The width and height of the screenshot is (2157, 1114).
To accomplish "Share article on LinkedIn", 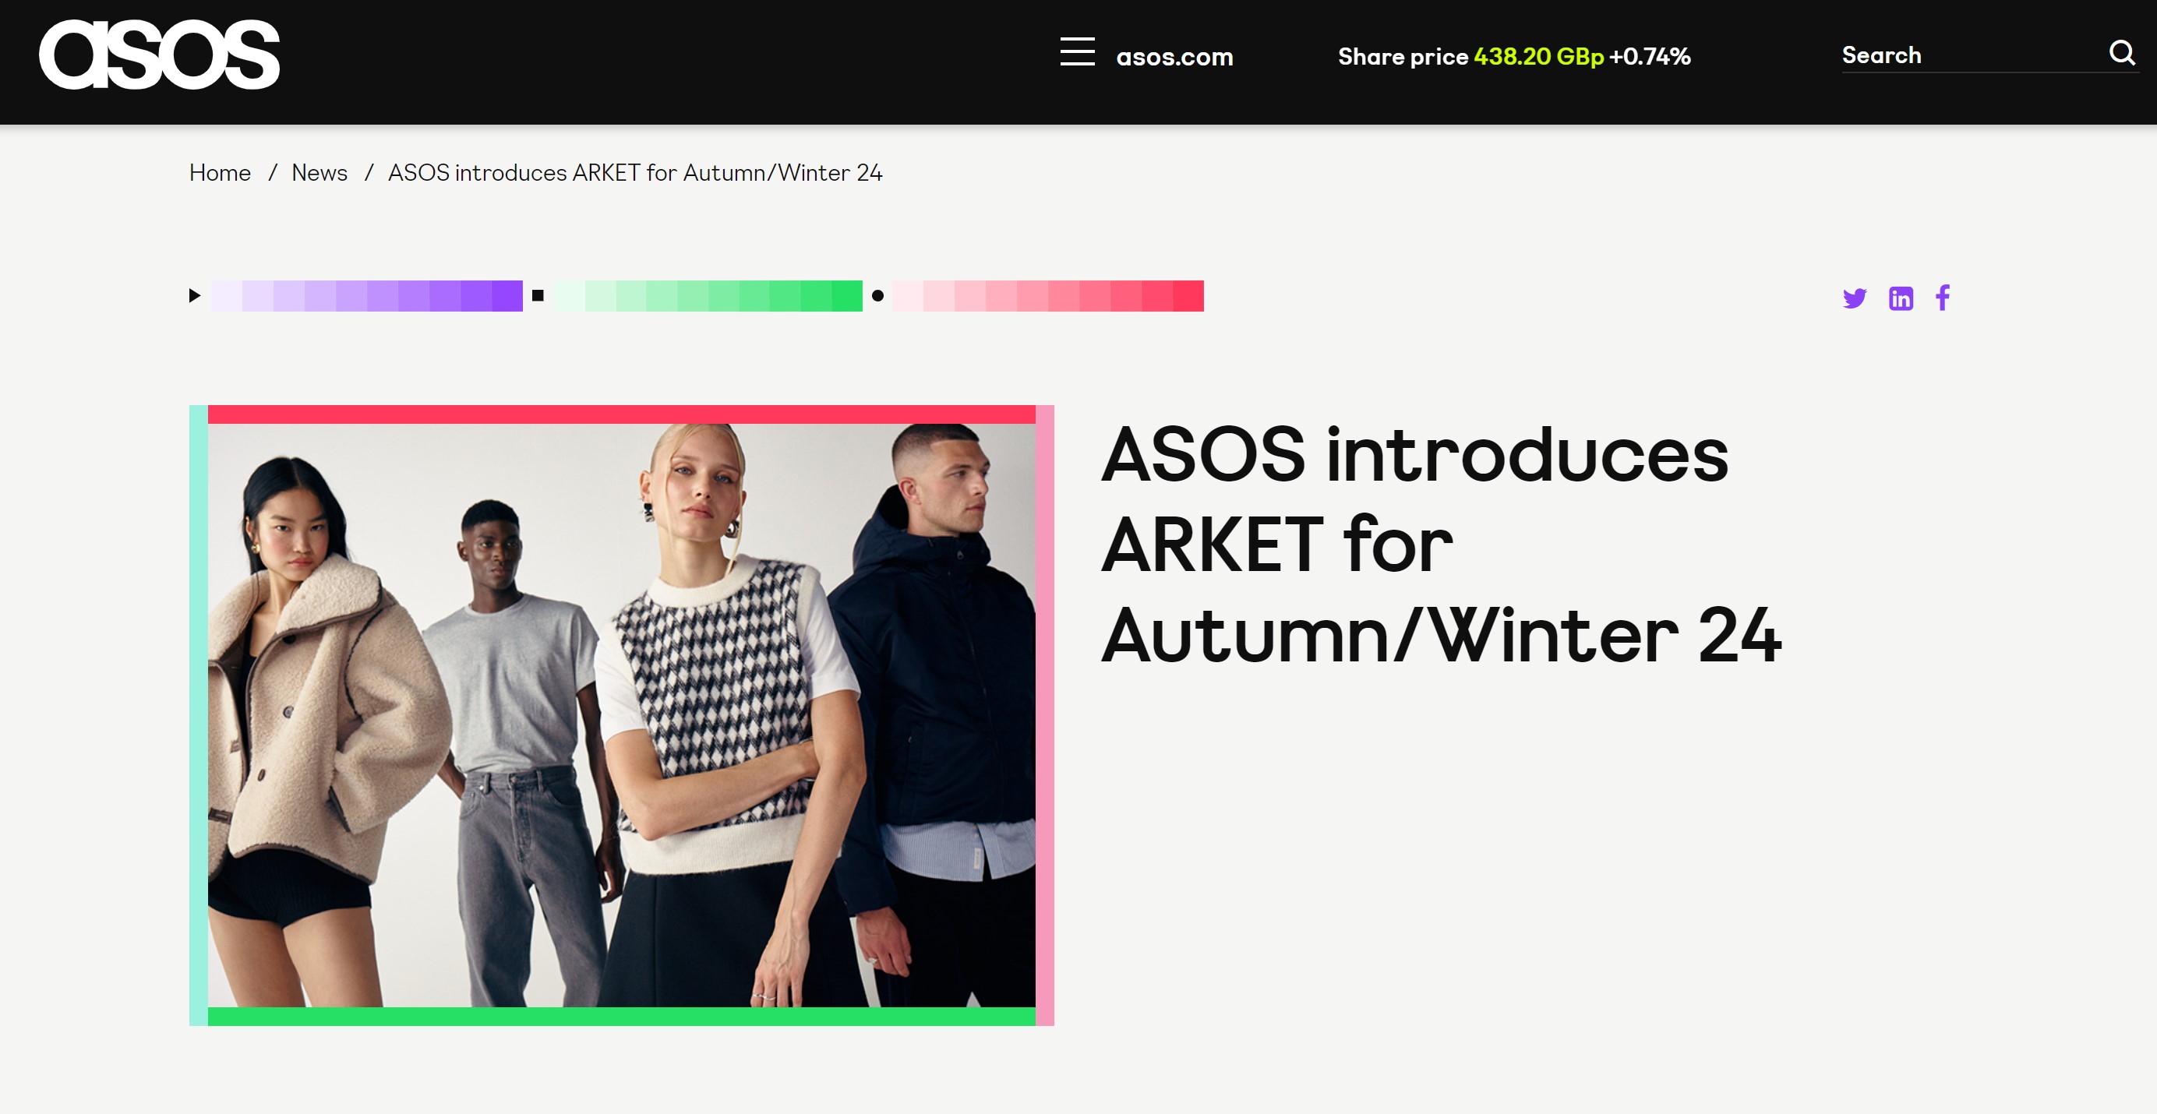I will click(1901, 298).
